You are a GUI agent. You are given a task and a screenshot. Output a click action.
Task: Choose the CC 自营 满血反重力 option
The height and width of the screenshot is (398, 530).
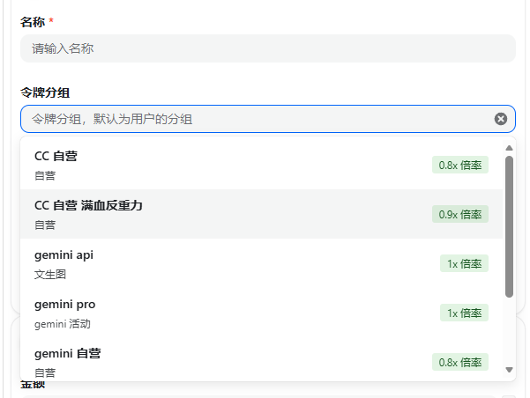pos(261,214)
